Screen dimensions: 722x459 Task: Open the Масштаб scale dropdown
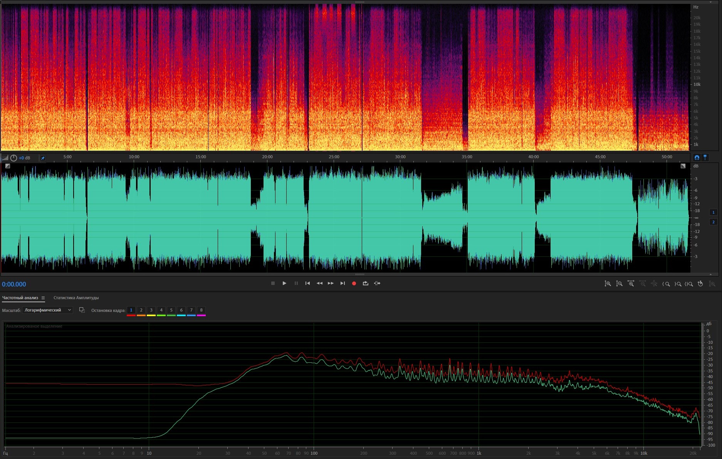[x=47, y=310]
